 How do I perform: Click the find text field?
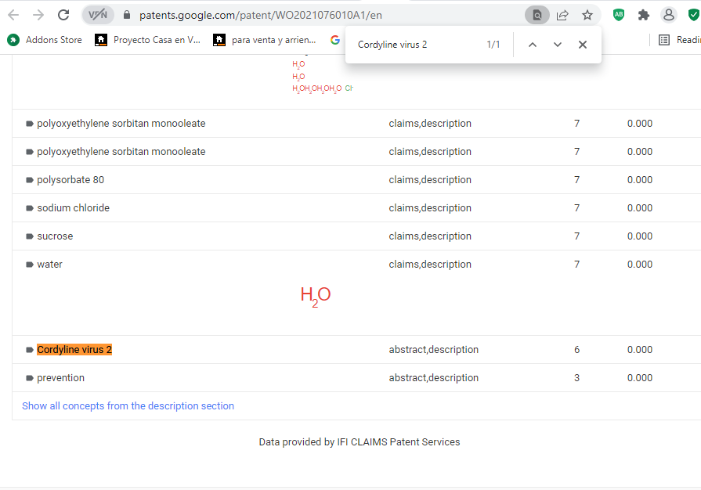(x=415, y=45)
